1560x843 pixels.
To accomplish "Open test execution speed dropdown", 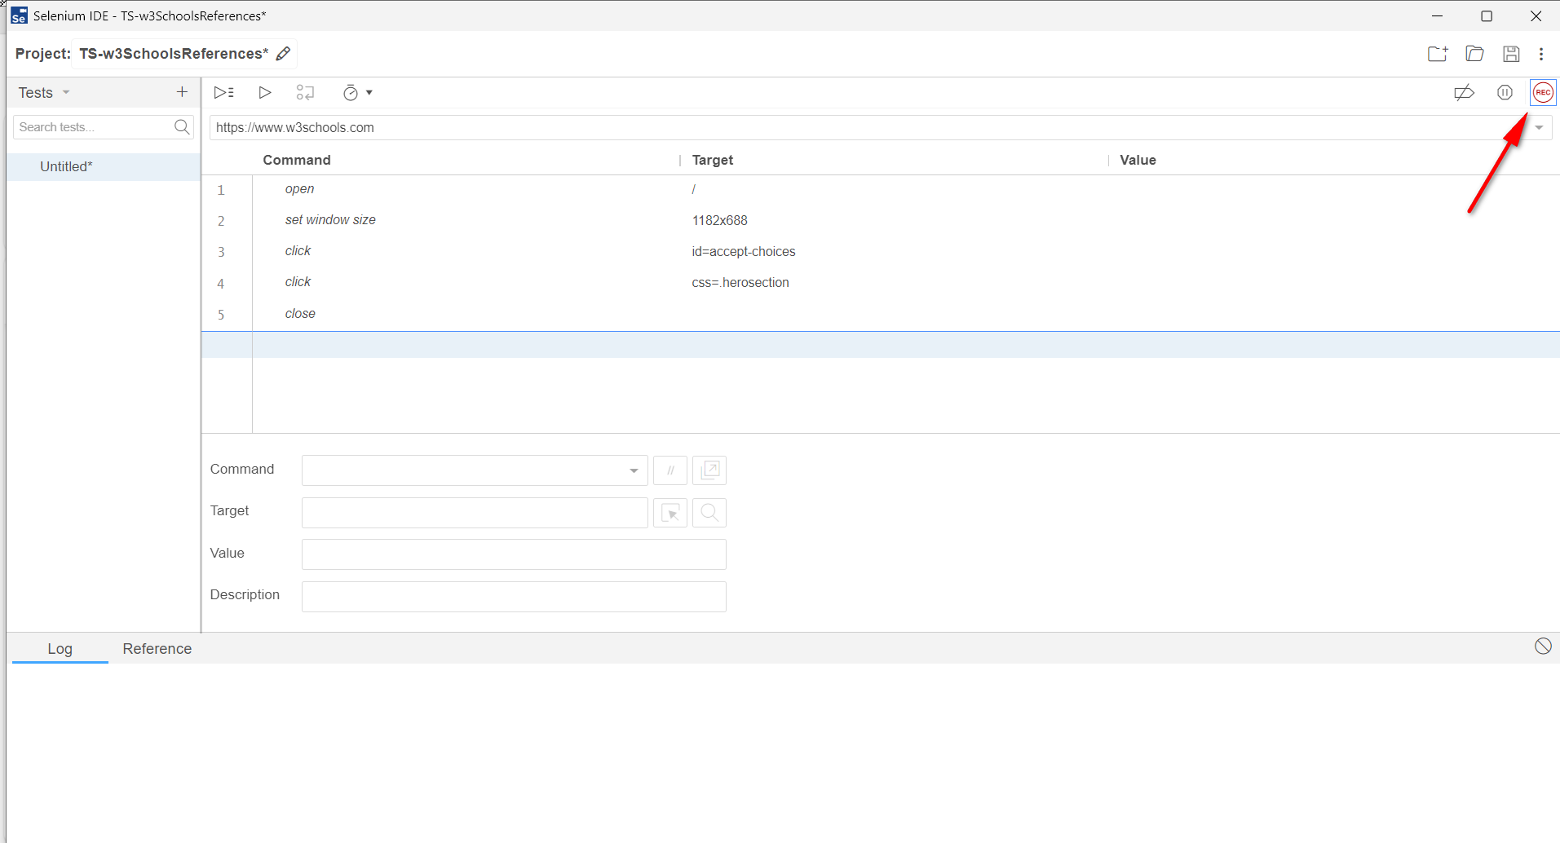I will (357, 93).
